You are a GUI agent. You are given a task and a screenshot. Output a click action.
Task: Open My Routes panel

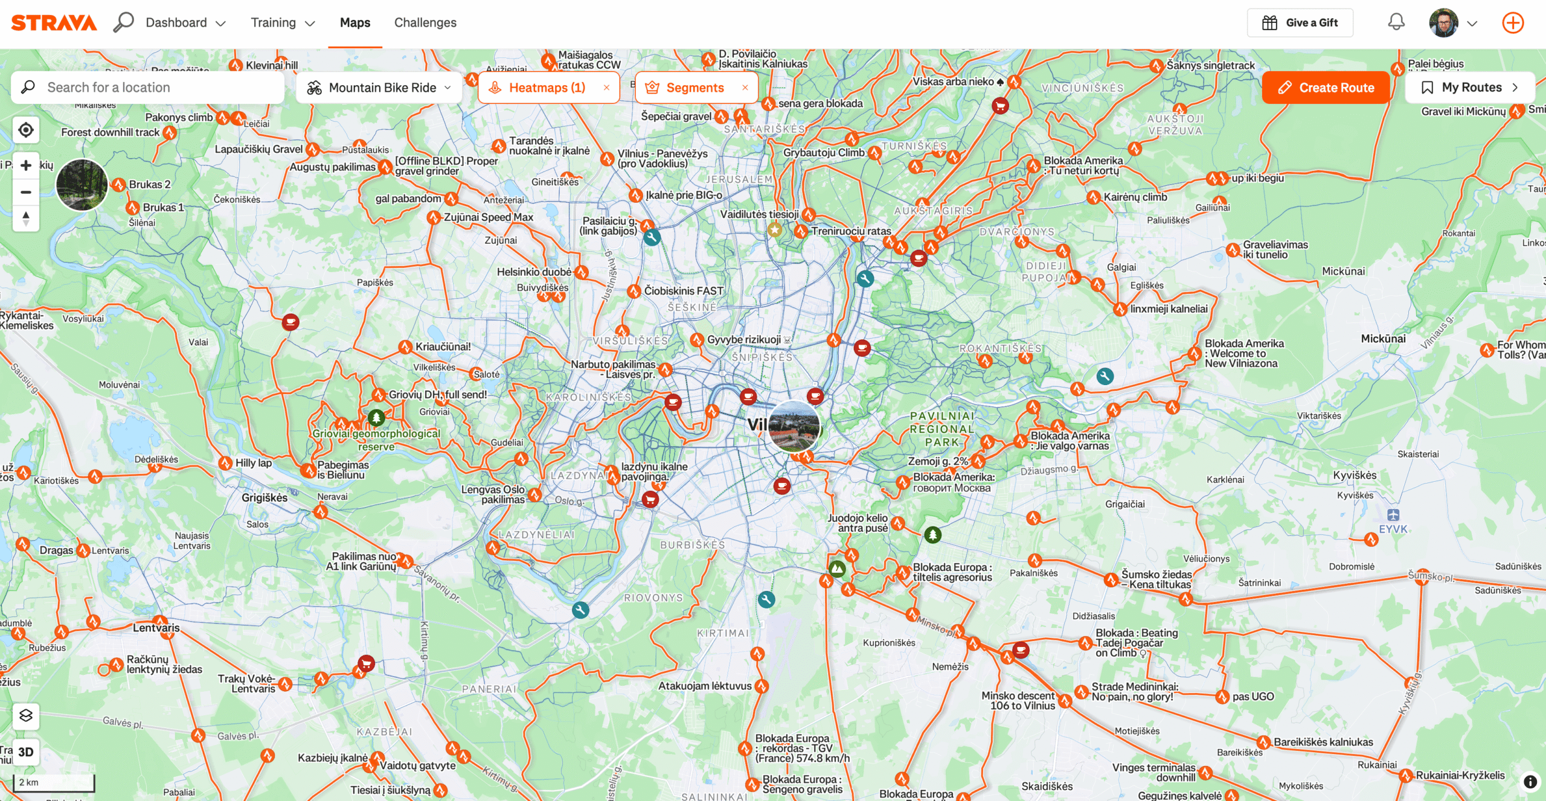pos(1469,88)
